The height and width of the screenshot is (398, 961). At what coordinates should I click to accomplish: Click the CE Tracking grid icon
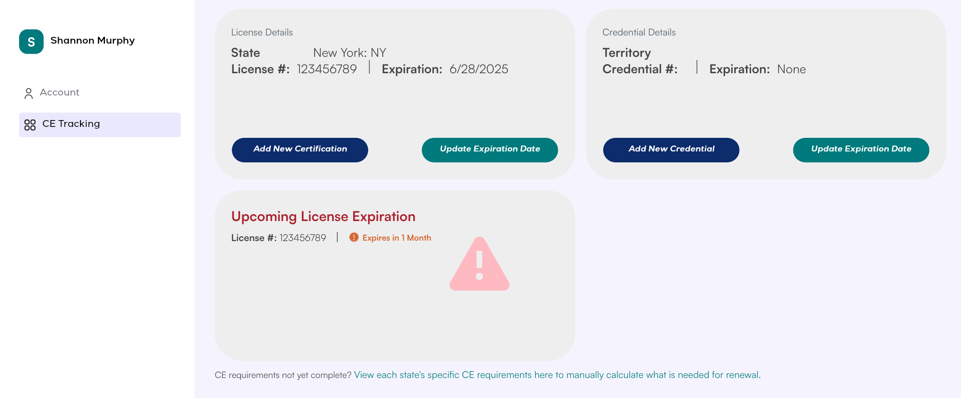(x=30, y=125)
